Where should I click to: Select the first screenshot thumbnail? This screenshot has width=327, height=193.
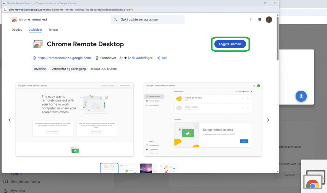click(109, 168)
